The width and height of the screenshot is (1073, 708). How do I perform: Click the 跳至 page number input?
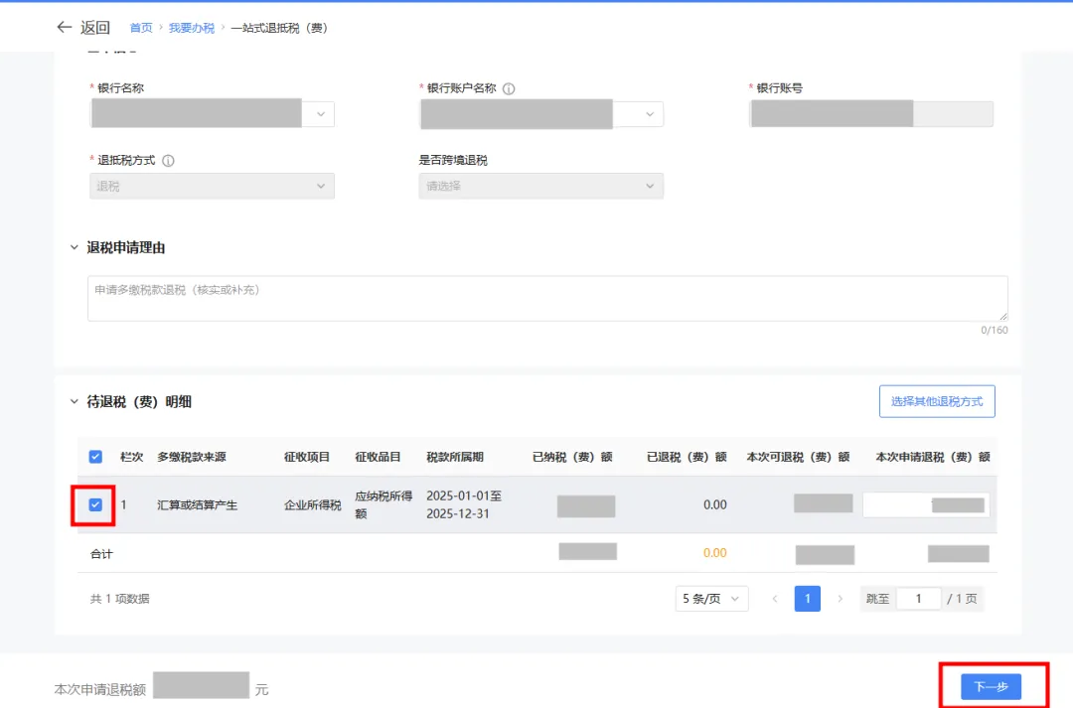(x=918, y=599)
